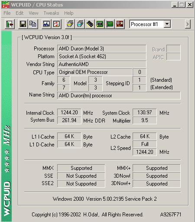This screenshot has width=195, height=222.
Task: Open the real-time clock graph icon
Action: pyautogui.click(x=46, y=24)
